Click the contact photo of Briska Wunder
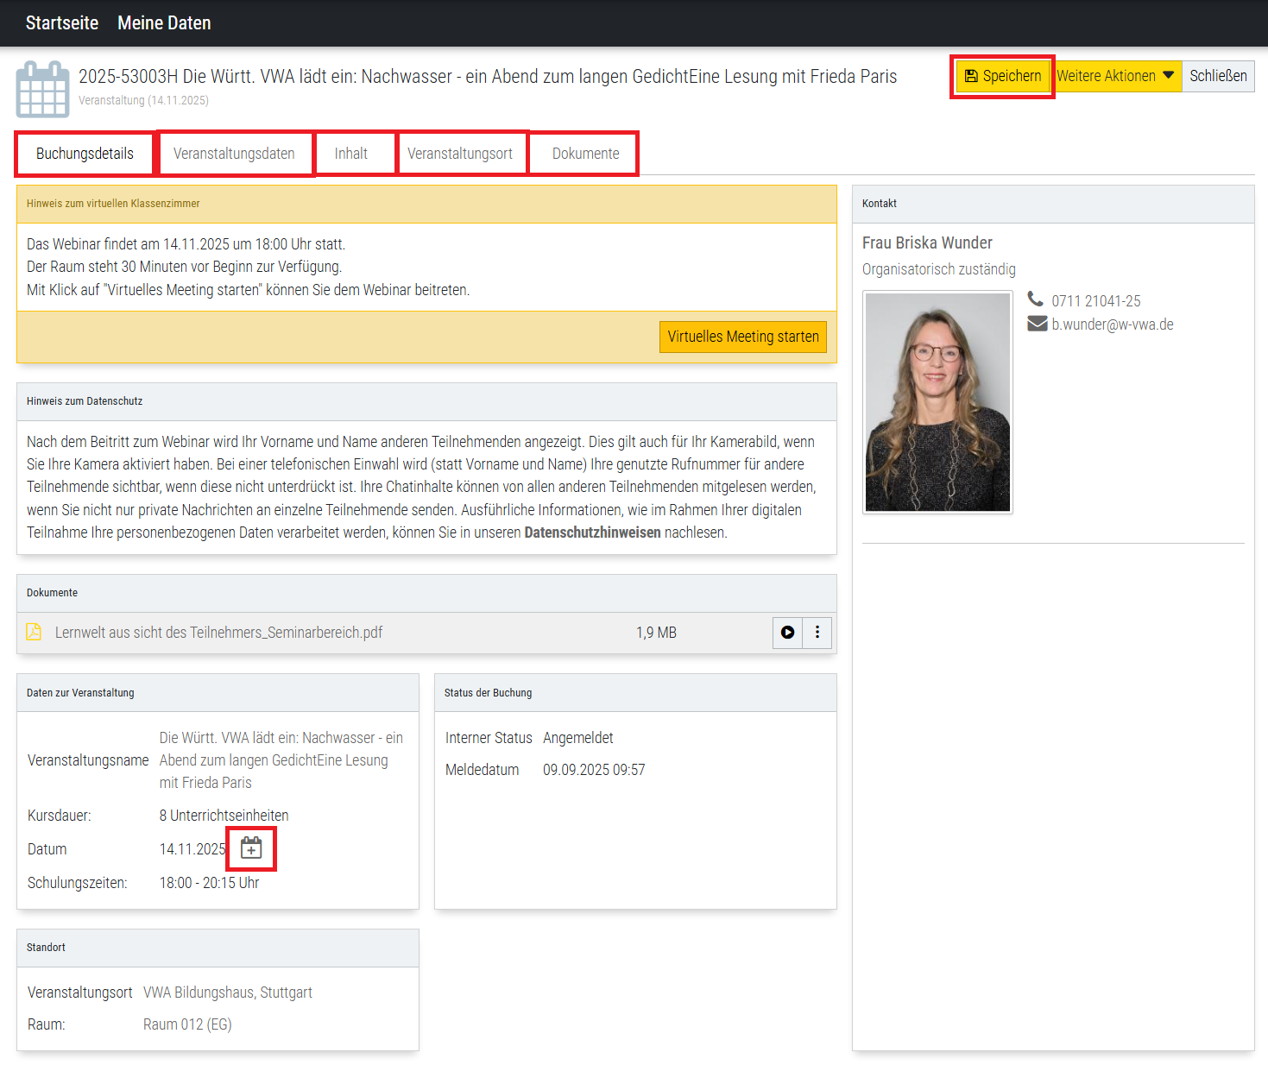 937,402
